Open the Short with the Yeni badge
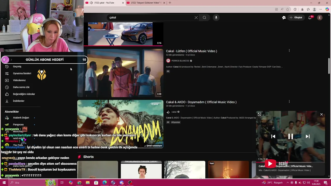This screenshot has height=186, width=331. point(229,169)
